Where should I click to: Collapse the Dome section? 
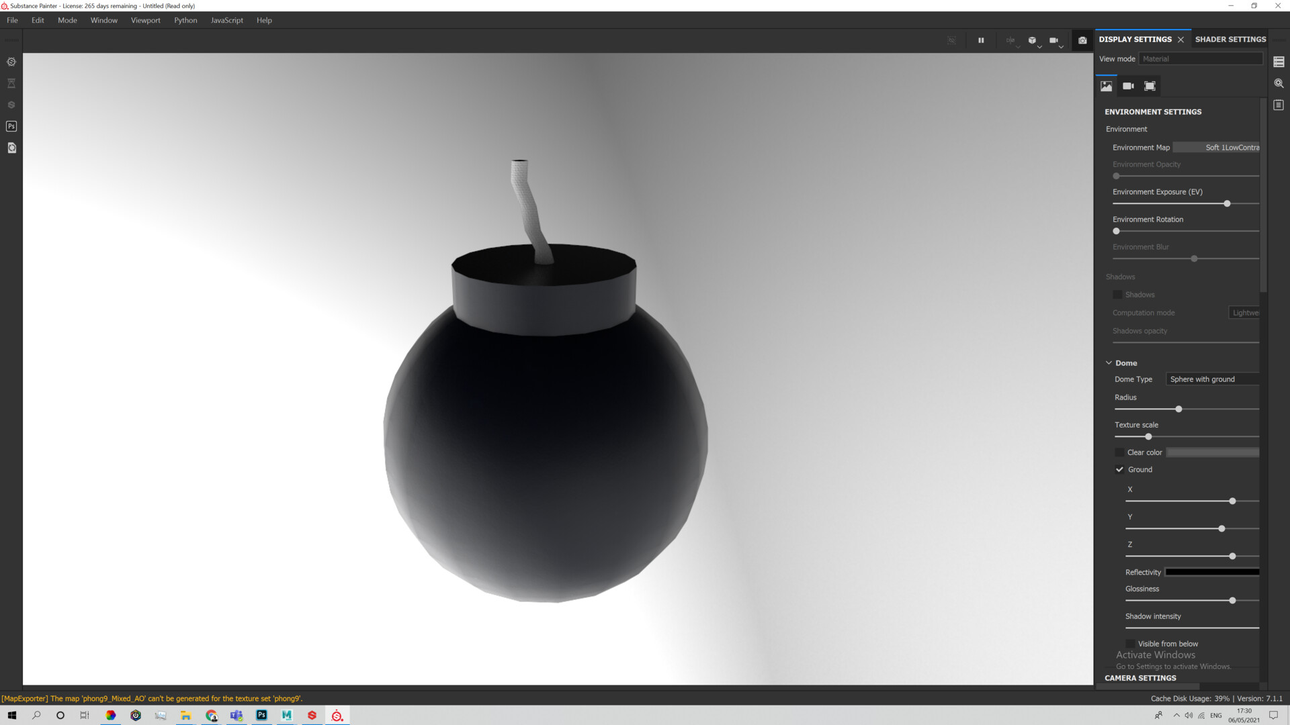point(1109,362)
